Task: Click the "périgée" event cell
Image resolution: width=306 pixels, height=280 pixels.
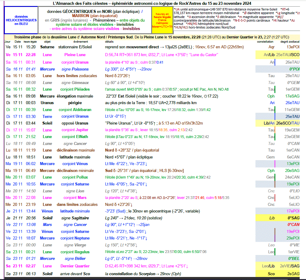Action: coord(75,103)
